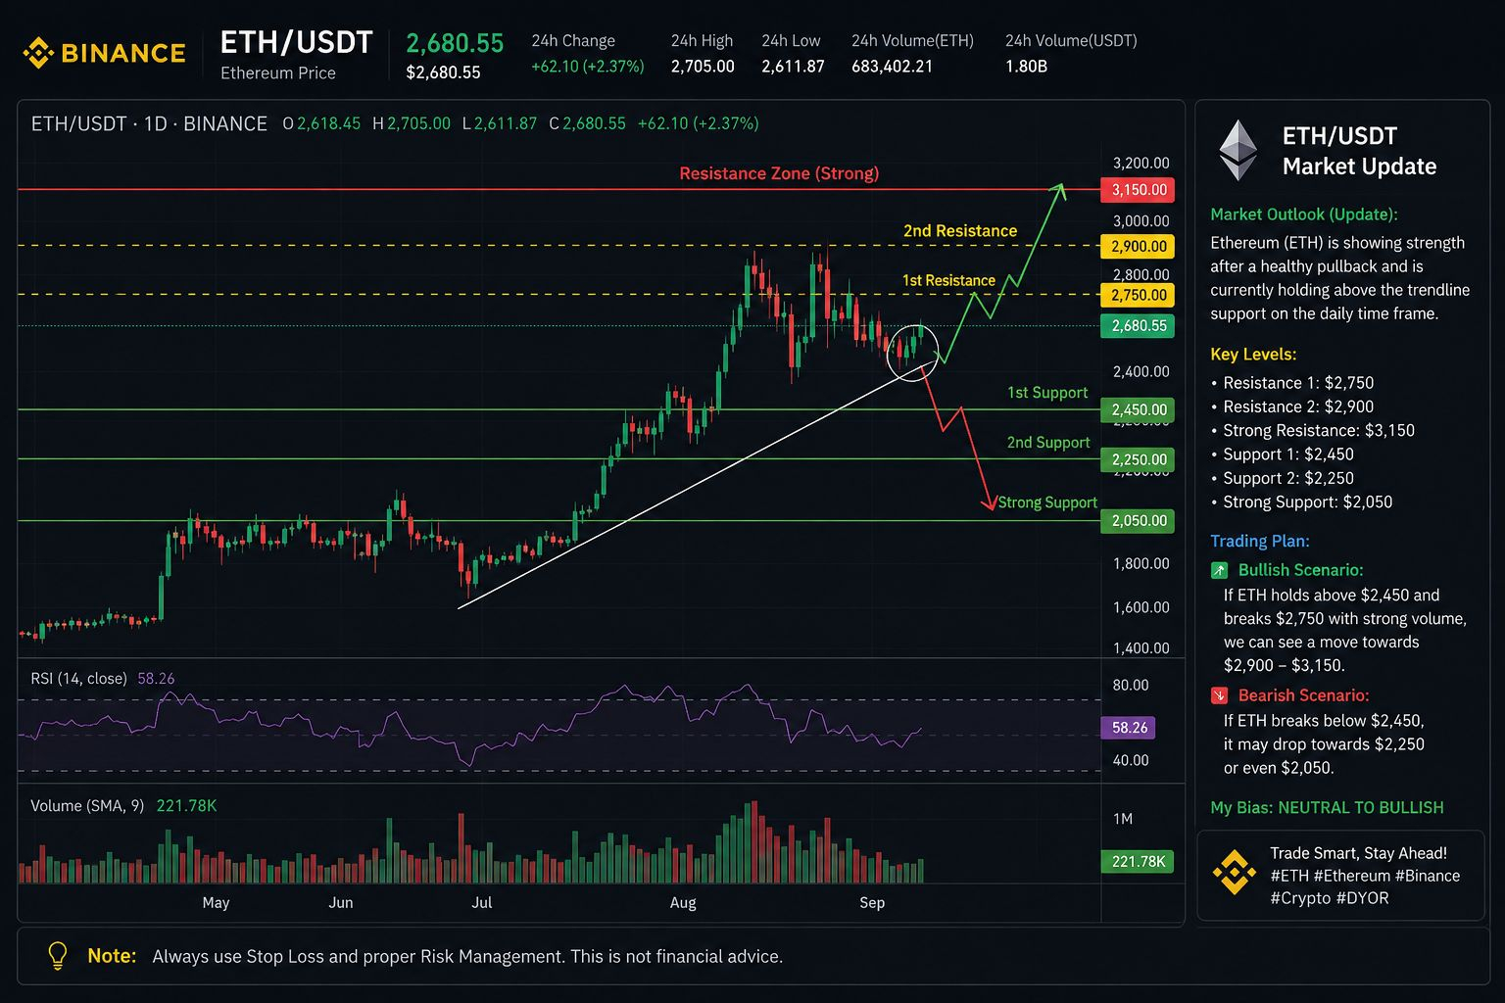Click the "24h Low" label
This screenshot has width=1505, height=1003.
[x=791, y=41]
